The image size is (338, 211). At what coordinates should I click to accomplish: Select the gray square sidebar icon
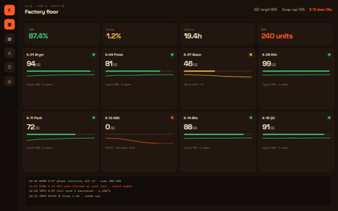click(10, 39)
